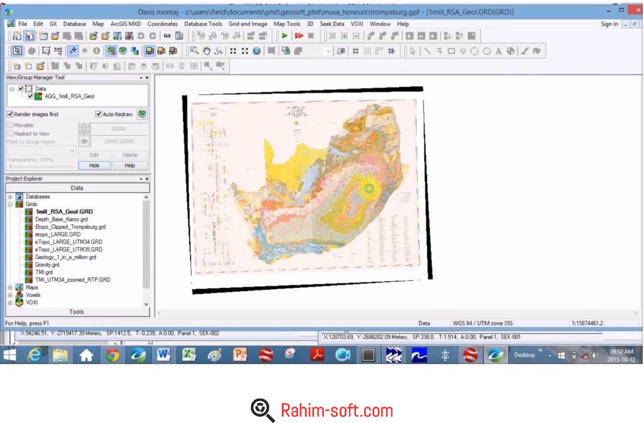Click the Sign In link
Image resolution: width=644 pixels, height=423 pixels.
pos(609,24)
